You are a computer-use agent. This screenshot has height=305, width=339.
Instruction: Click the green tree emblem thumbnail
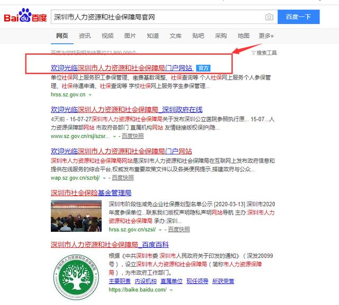click(x=76, y=277)
